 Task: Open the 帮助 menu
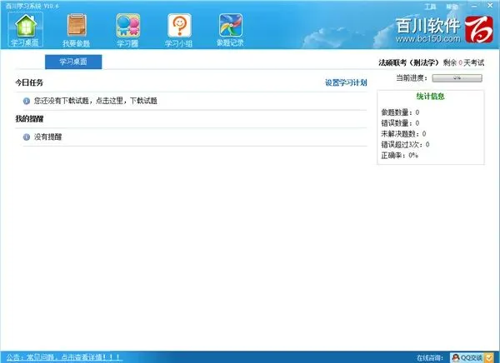click(x=452, y=7)
